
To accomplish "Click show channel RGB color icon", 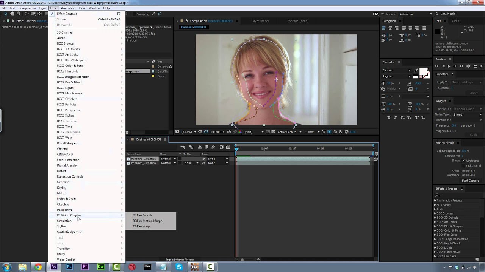I will [240, 132].
